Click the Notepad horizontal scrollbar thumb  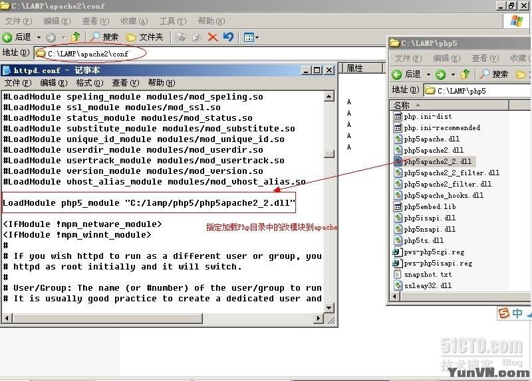tap(108, 319)
